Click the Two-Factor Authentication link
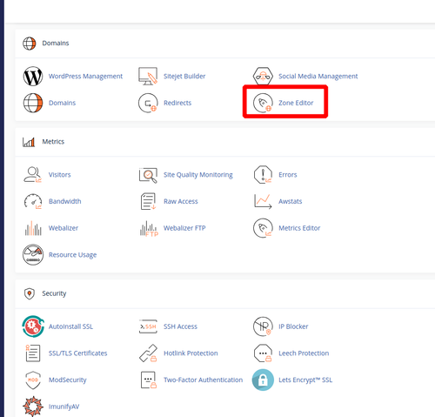This screenshot has height=417, width=435. click(204, 380)
